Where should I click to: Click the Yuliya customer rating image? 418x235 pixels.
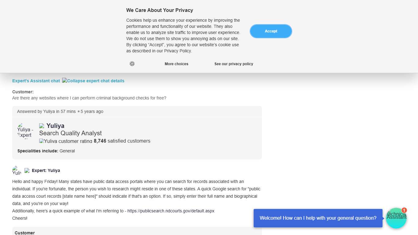pyautogui.click(x=66, y=141)
